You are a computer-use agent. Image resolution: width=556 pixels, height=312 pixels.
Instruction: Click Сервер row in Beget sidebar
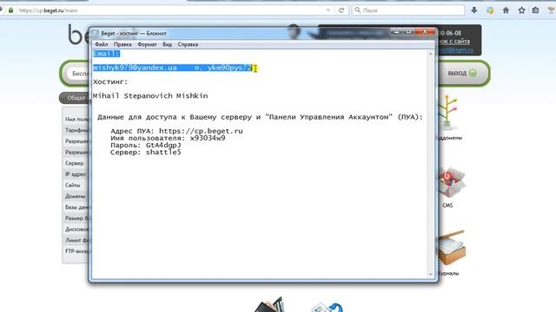(76, 164)
